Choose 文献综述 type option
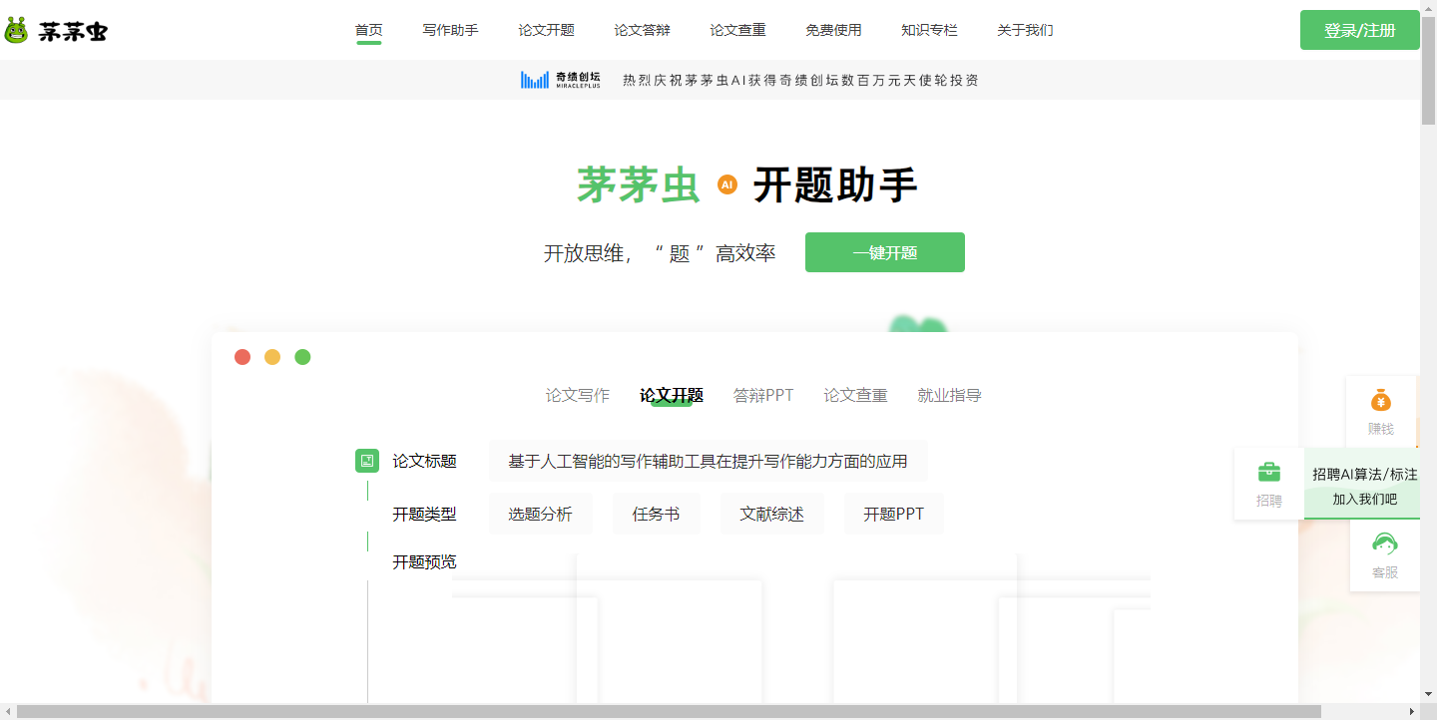Viewport: 1437px width, 720px height. click(x=772, y=514)
